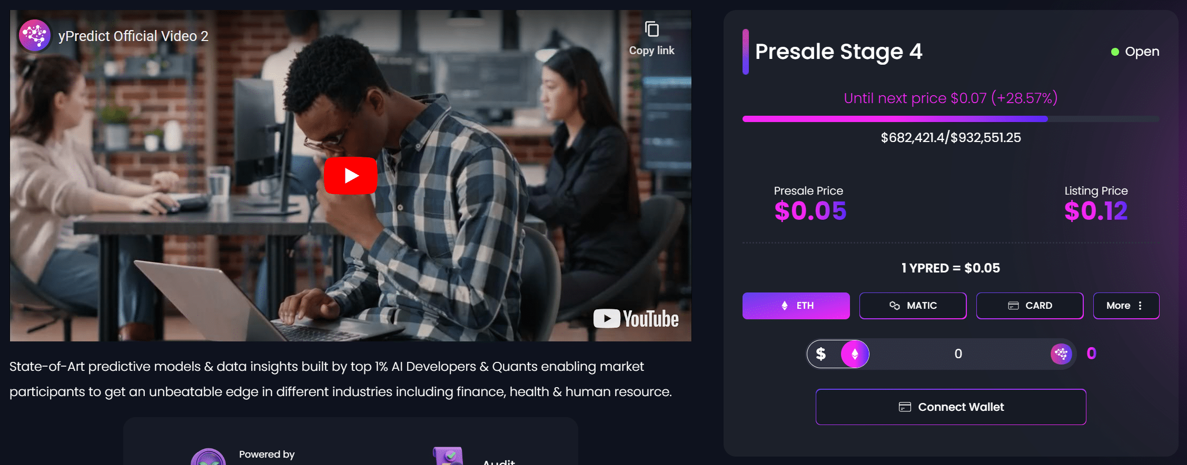
Task: Click the Powered by logo icon
Action: (x=209, y=457)
